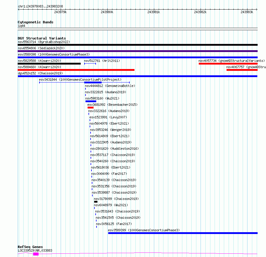266x257 pixels.
Task: Open esv3589399 (1000GenomesConsortiumPhase3) label
Action: 144,230
